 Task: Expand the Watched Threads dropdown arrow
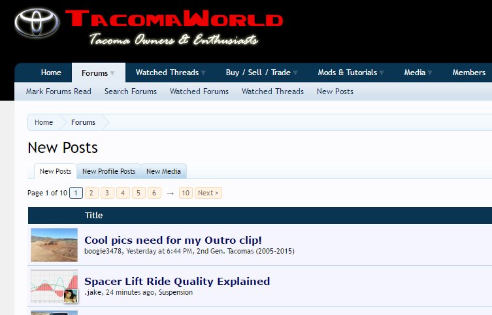[203, 73]
